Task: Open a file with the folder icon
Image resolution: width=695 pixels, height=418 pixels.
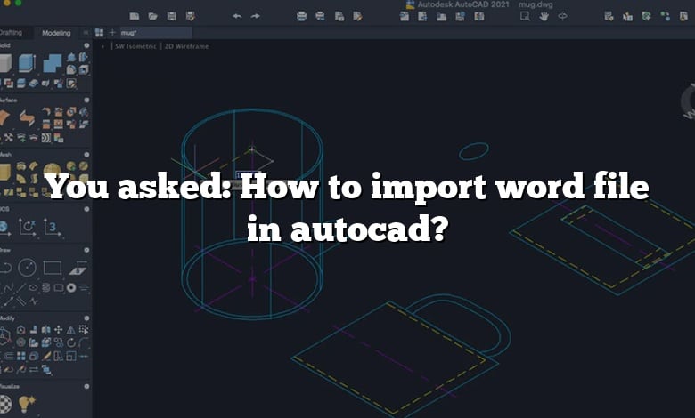Action: [x=153, y=16]
